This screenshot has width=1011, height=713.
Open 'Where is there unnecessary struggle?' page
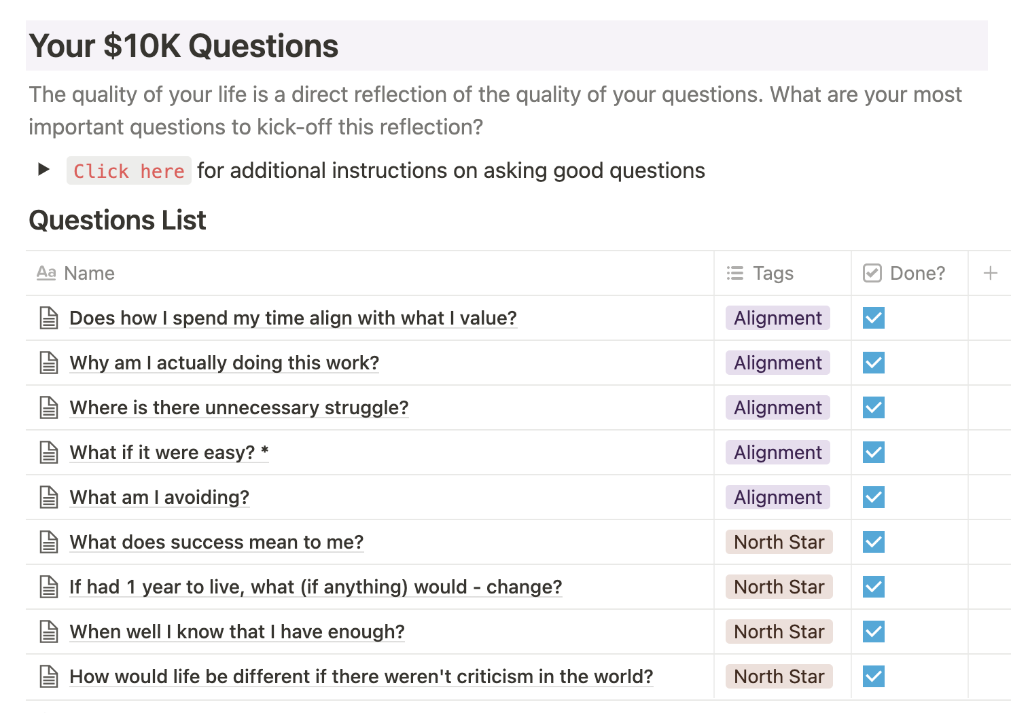pyautogui.click(x=238, y=407)
